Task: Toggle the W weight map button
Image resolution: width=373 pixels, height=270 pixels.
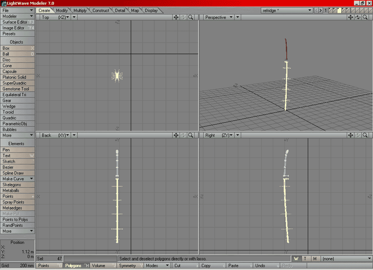Action: [296, 259]
